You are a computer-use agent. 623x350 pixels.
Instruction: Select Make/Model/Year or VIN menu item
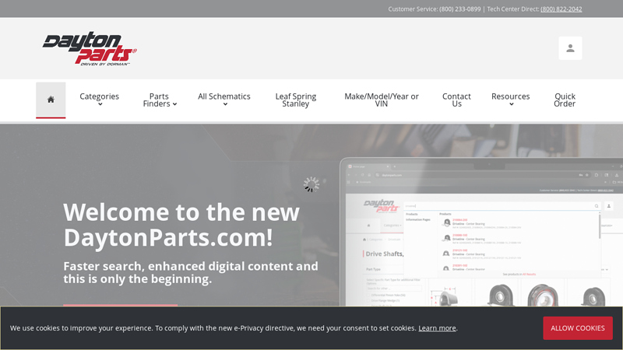[382, 100]
